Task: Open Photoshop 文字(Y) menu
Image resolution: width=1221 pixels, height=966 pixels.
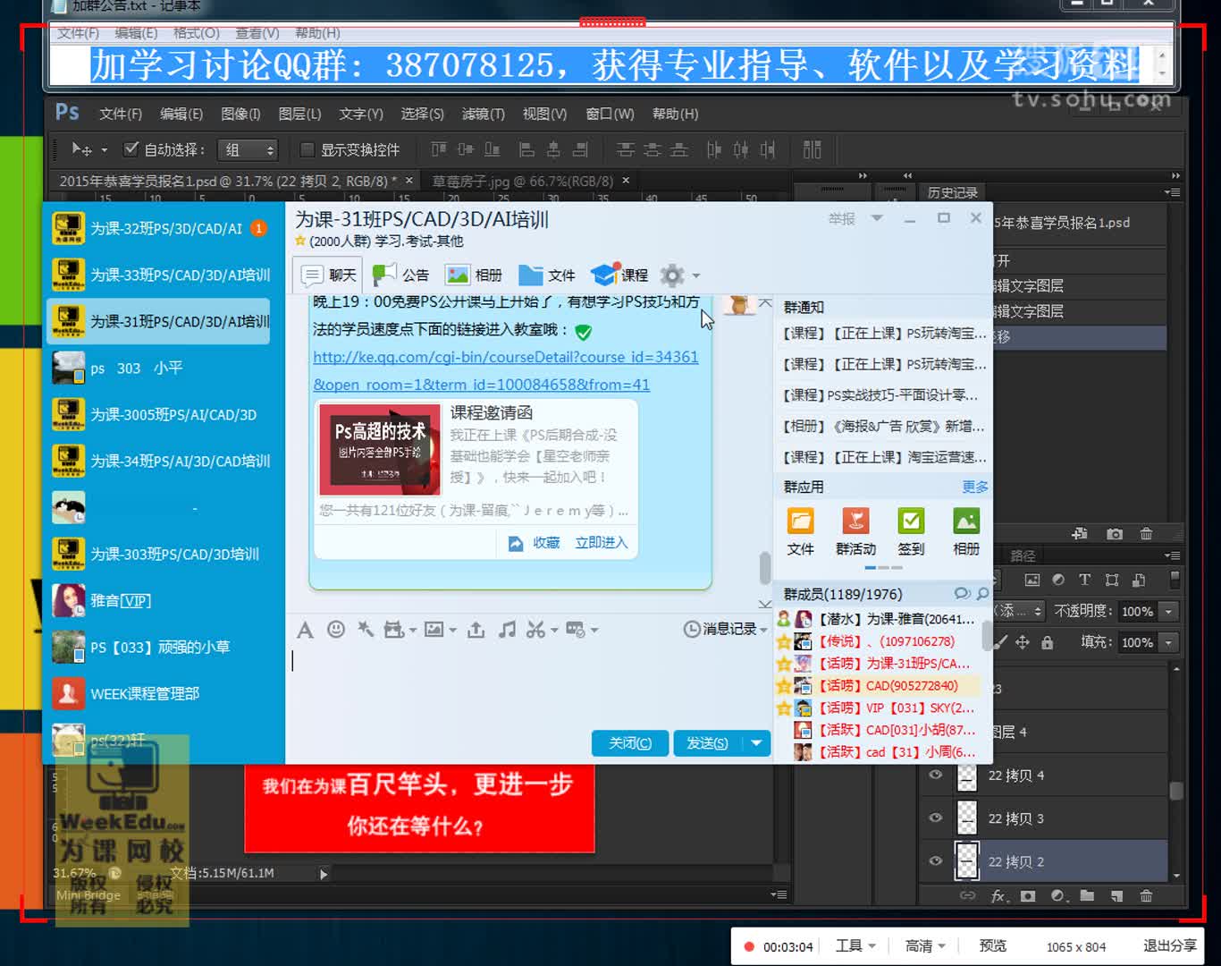Action: pos(361,114)
